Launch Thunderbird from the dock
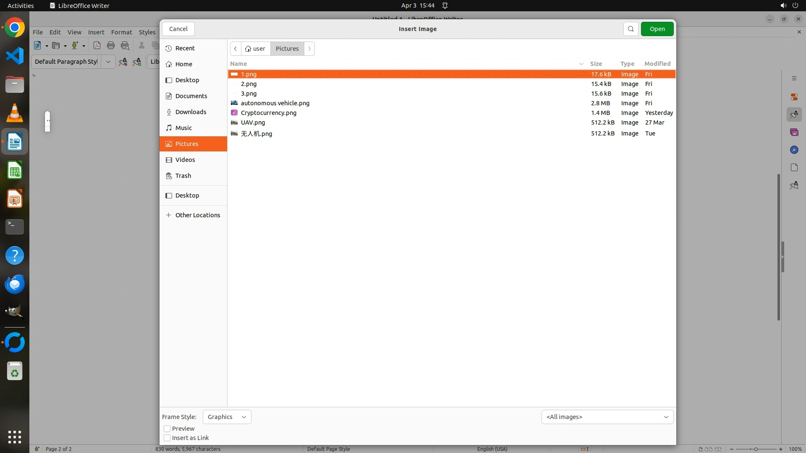The height and width of the screenshot is (453, 806). coord(15,284)
